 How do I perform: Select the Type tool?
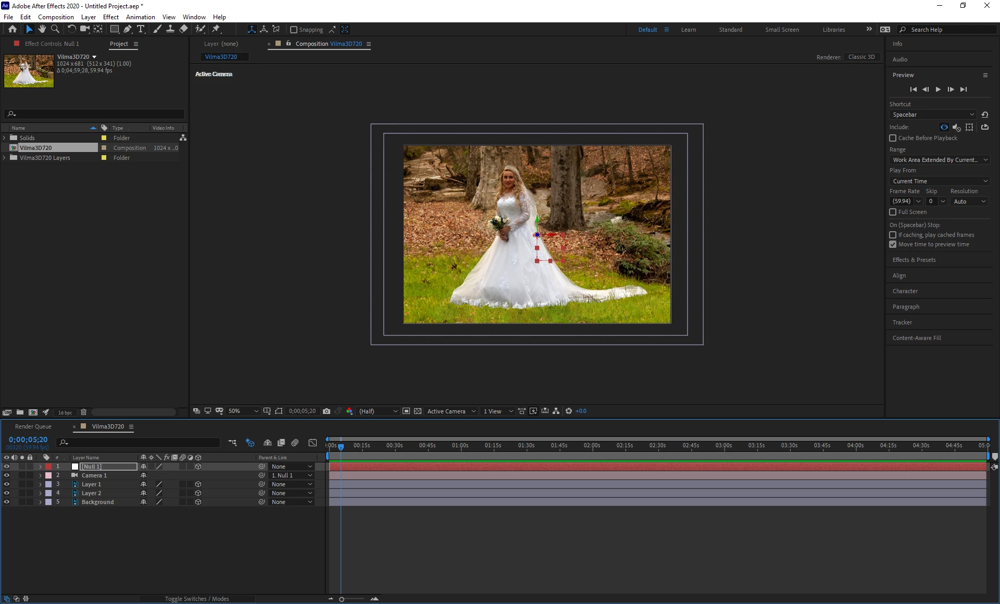141,29
